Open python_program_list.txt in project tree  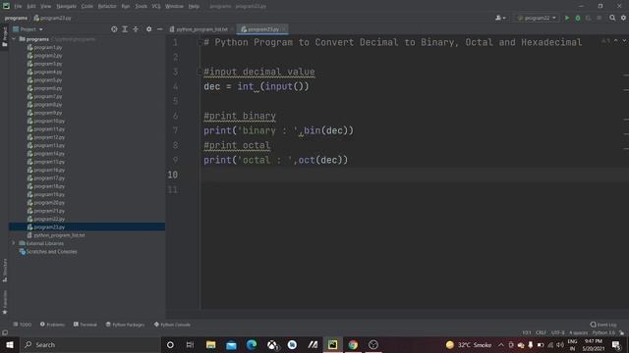[x=59, y=235]
